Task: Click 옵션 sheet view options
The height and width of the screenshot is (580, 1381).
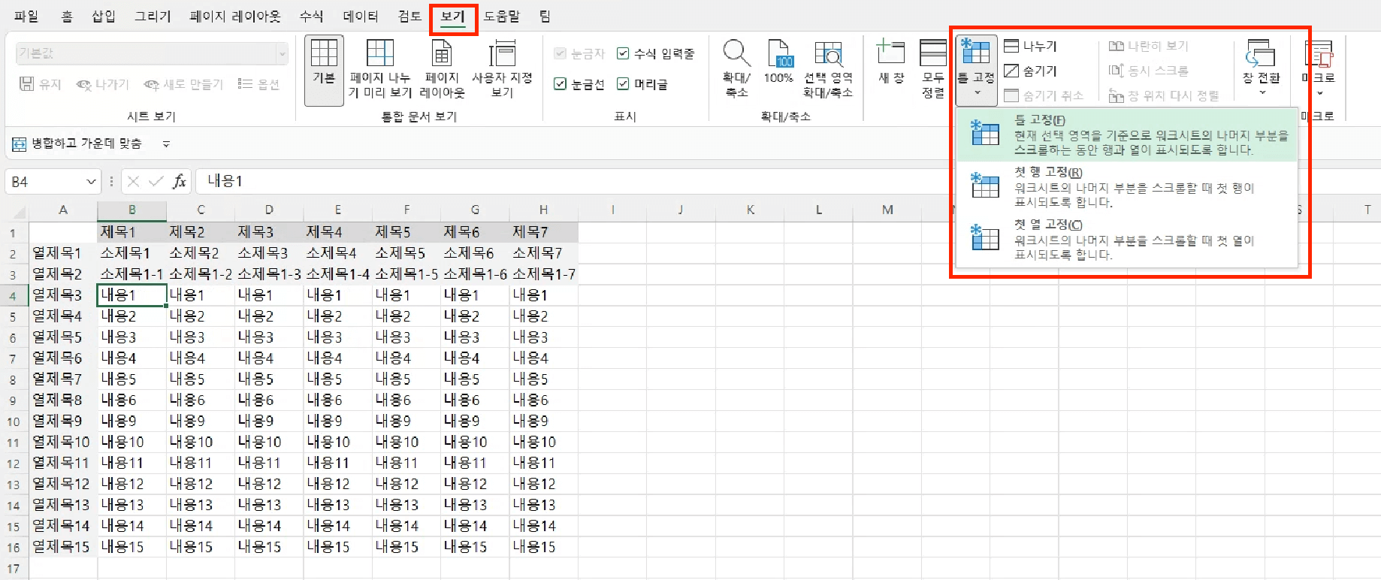Action: (258, 84)
